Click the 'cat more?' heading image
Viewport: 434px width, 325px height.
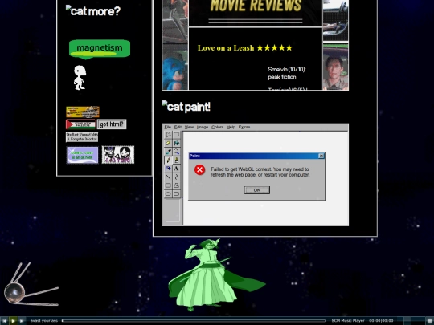(x=93, y=10)
